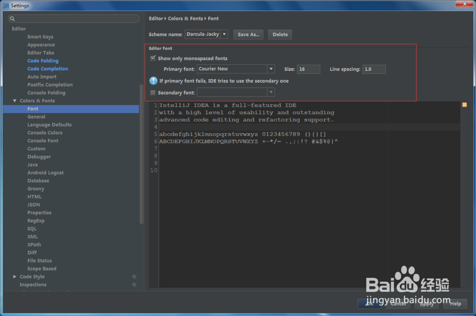Open Console Colors settings
Screen dimensions: 476x316
[45, 133]
